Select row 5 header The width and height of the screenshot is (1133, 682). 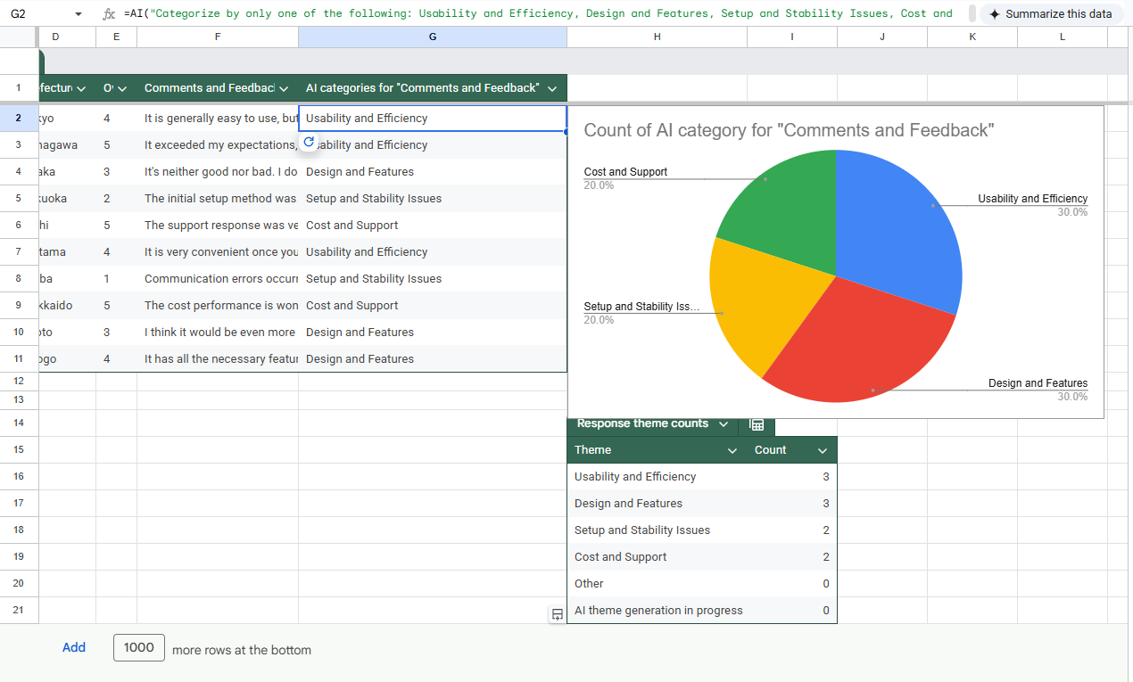[x=19, y=199]
